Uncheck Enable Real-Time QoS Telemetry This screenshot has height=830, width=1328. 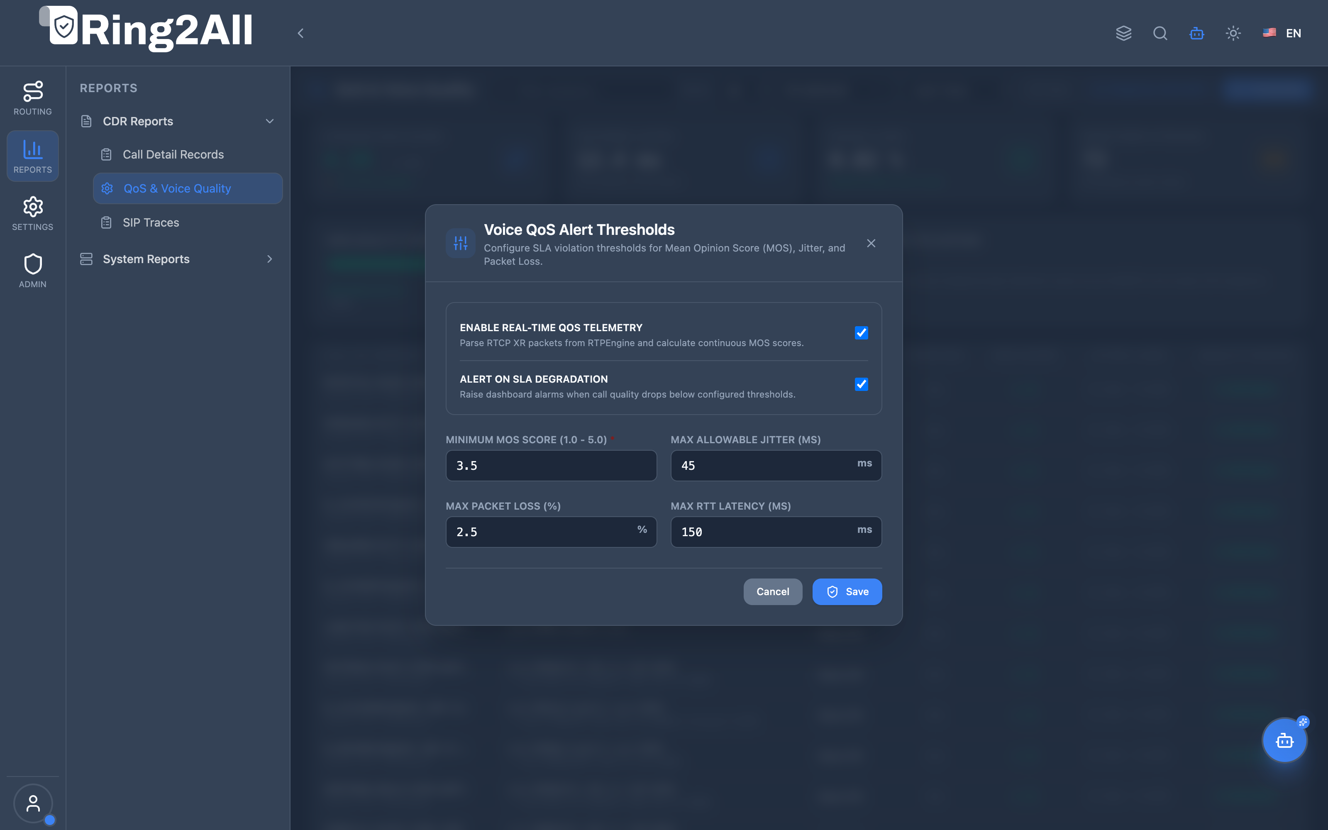point(861,333)
